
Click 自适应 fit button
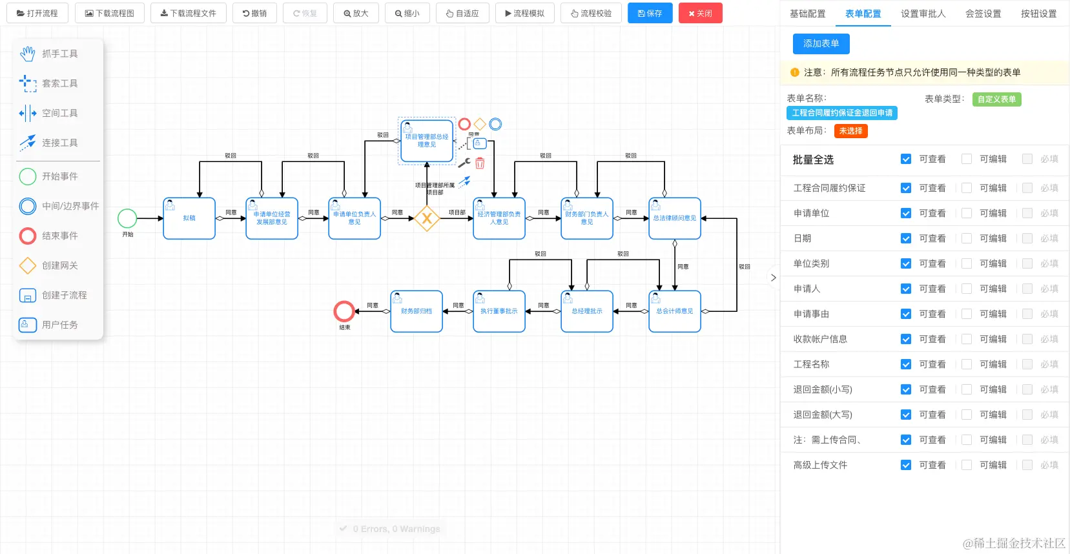[462, 13]
